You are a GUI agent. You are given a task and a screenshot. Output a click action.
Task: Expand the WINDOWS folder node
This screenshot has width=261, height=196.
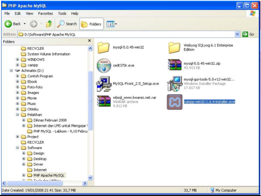(18, 59)
